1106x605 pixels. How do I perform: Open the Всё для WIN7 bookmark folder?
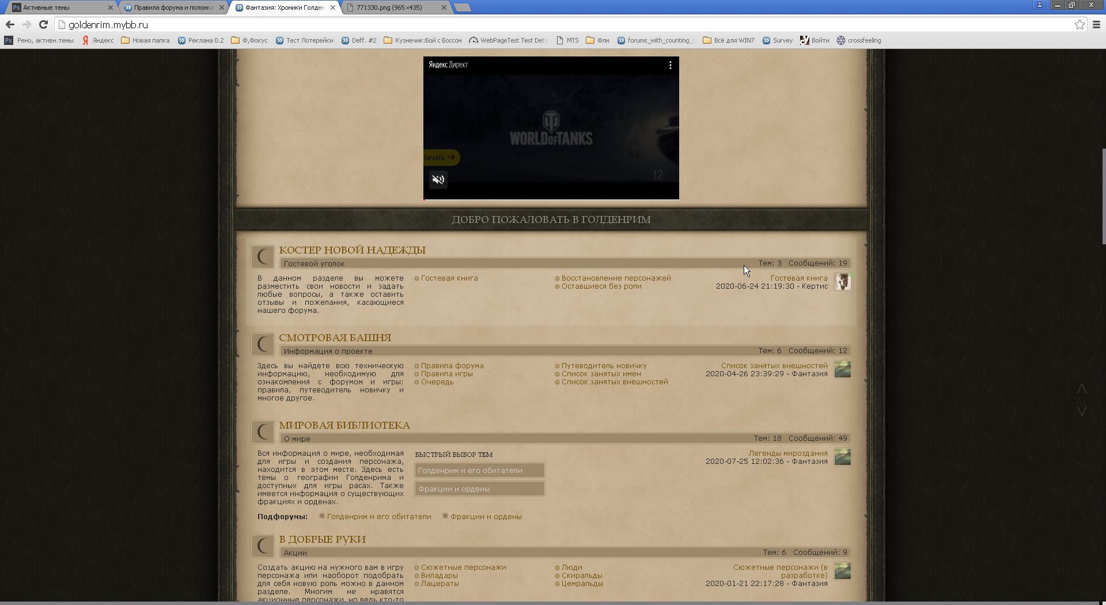(x=728, y=40)
